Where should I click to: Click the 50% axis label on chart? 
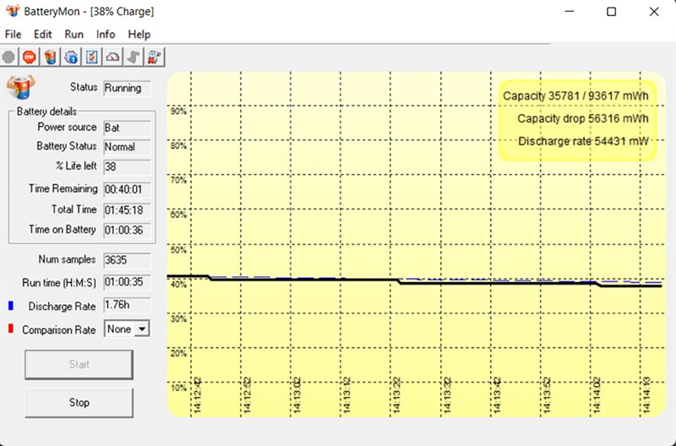tap(178, 250)
